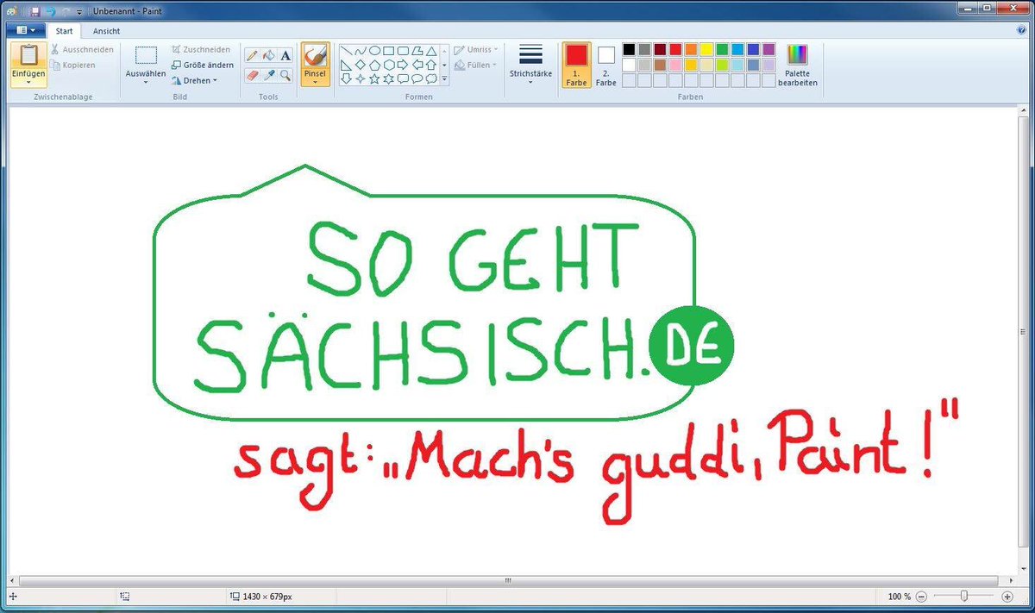Choose the six-point star shape
The height and width of the screenshot is (613, 1035).
tap(388, 78)
